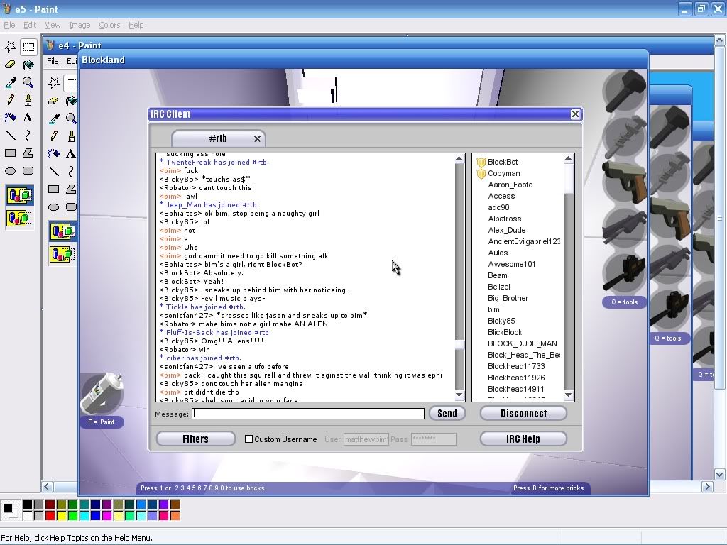Select Blockhead11926 in the user list
Viewport: 727px width, 545px height.
[516, 378]
